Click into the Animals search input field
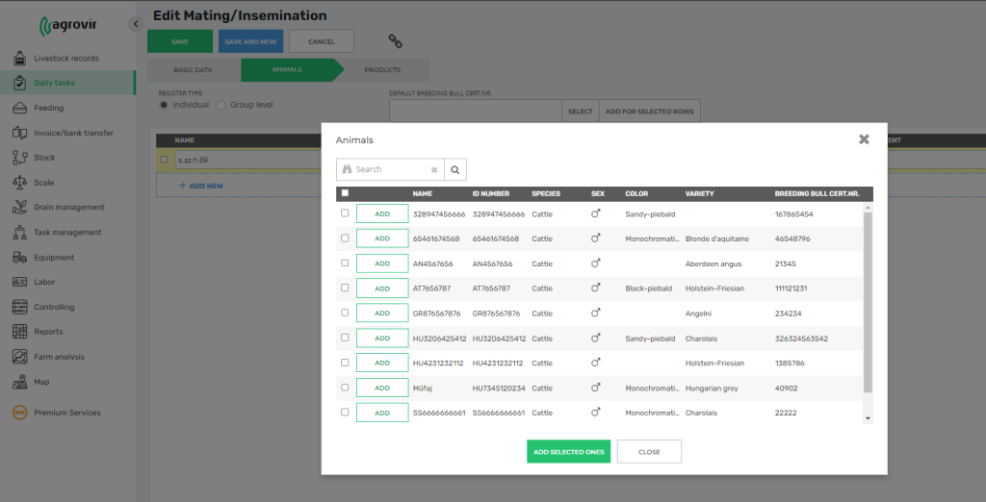The height and width of the screenshot is (502, 986). coord(390,169)
